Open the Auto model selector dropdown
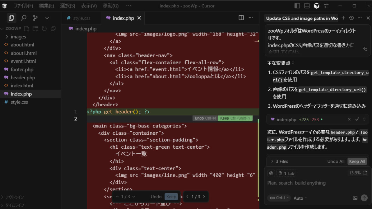 coord(300,198)
